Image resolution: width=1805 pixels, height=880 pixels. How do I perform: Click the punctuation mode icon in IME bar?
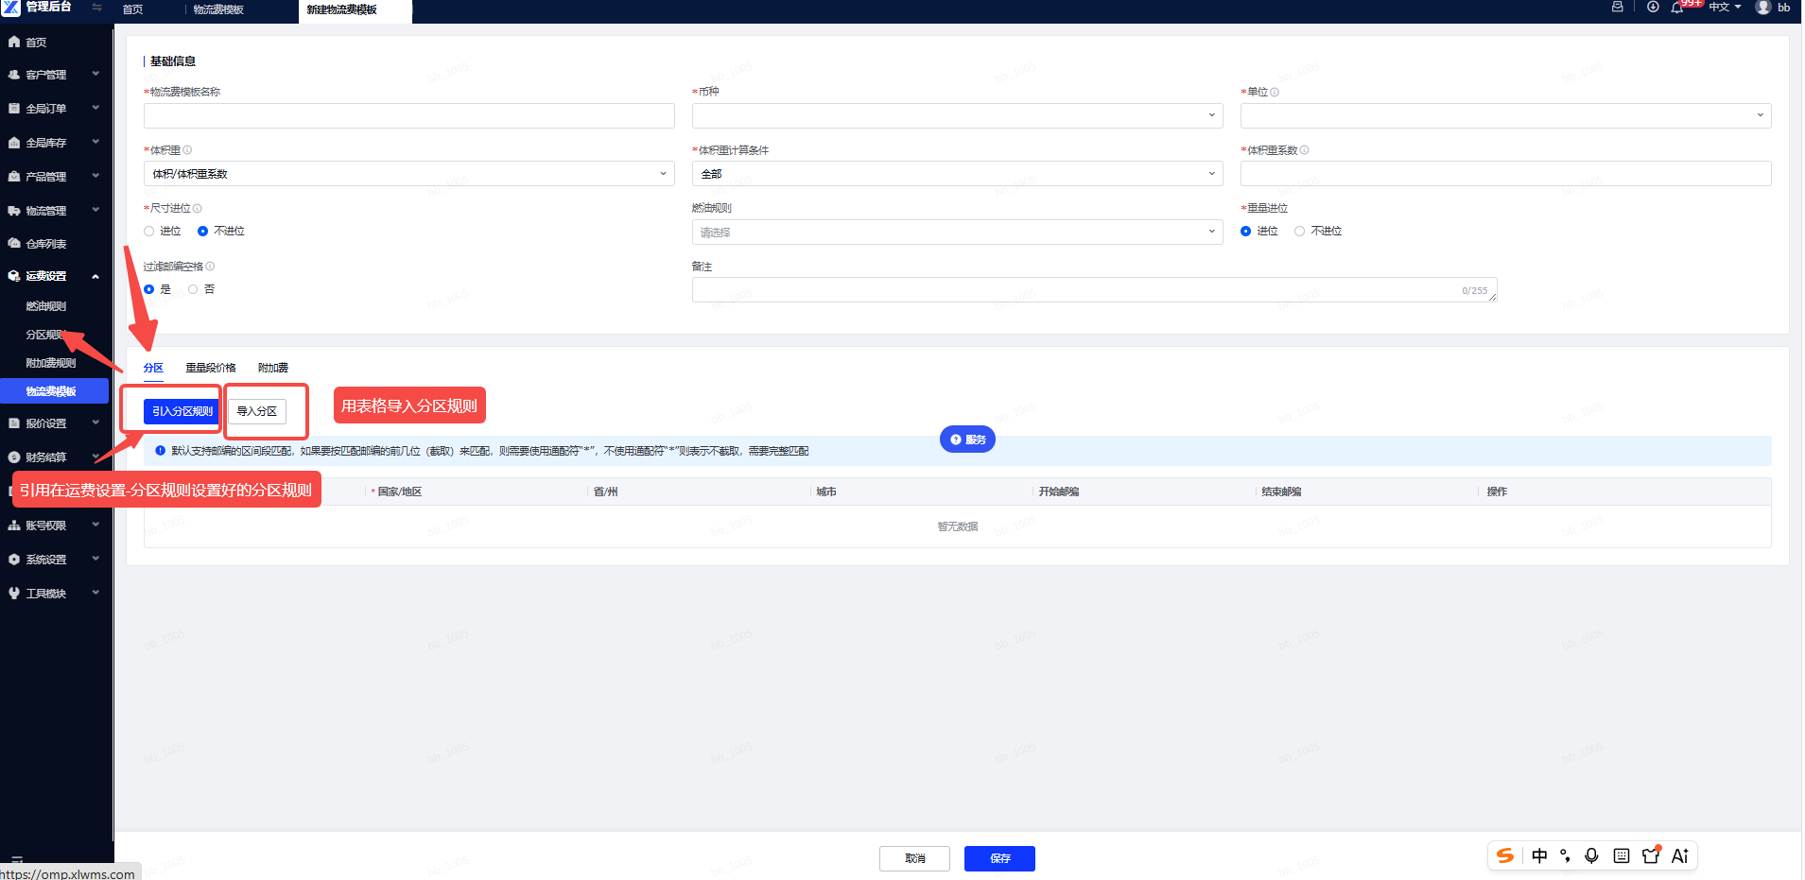tap(1566, 855)
